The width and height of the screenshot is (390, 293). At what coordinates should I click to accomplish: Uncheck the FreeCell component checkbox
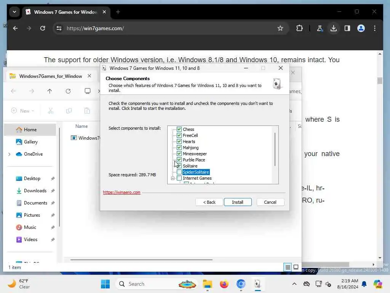(x=179, y=135)
